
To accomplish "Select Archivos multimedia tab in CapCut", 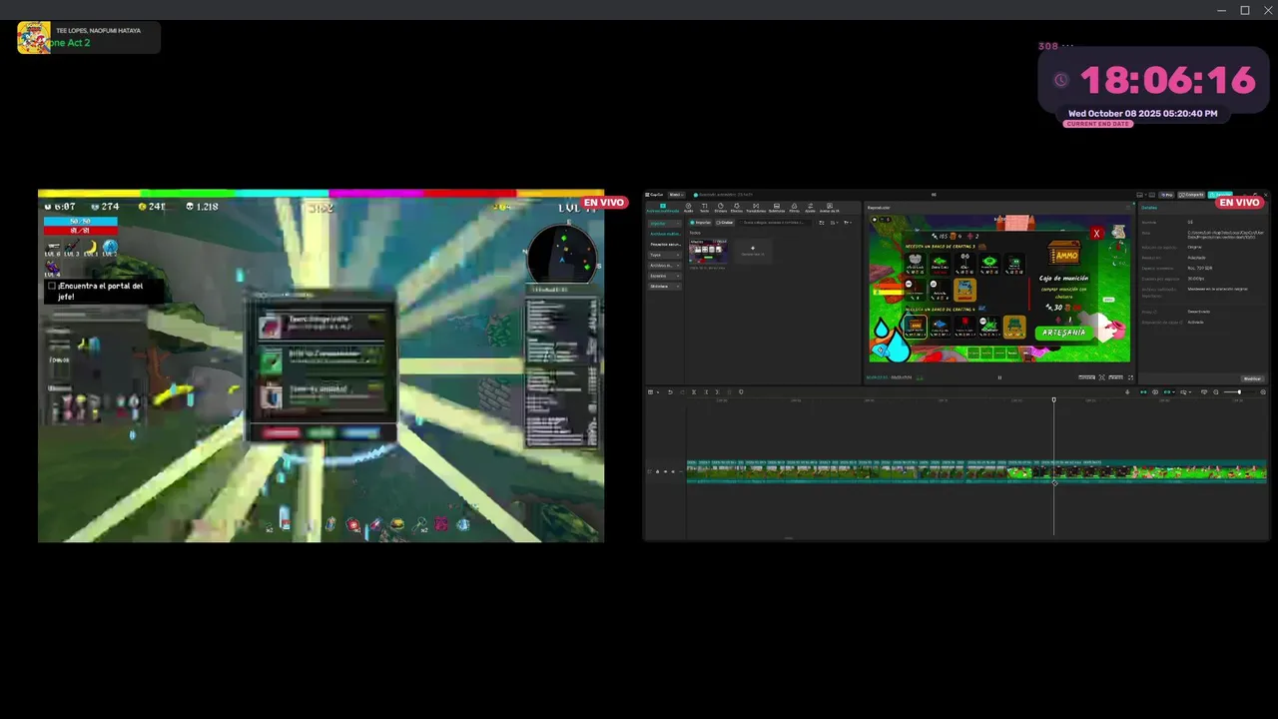I will pyautogui.click(x=663, y=207).
